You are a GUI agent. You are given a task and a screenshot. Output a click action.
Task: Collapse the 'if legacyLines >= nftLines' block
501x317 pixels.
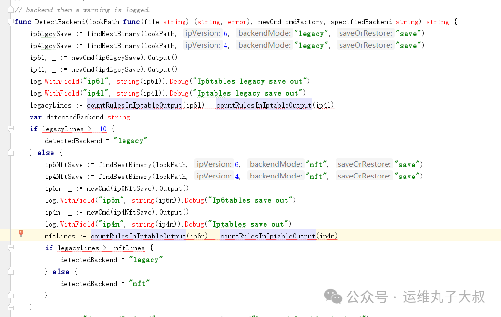pos(10,248)
